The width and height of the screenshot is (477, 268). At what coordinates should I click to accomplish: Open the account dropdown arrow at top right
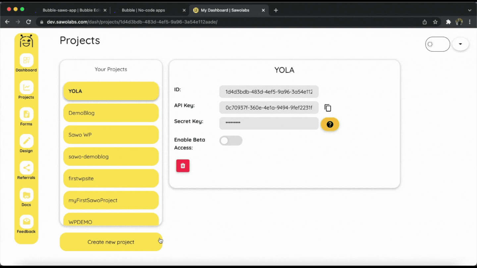point(460,44)
